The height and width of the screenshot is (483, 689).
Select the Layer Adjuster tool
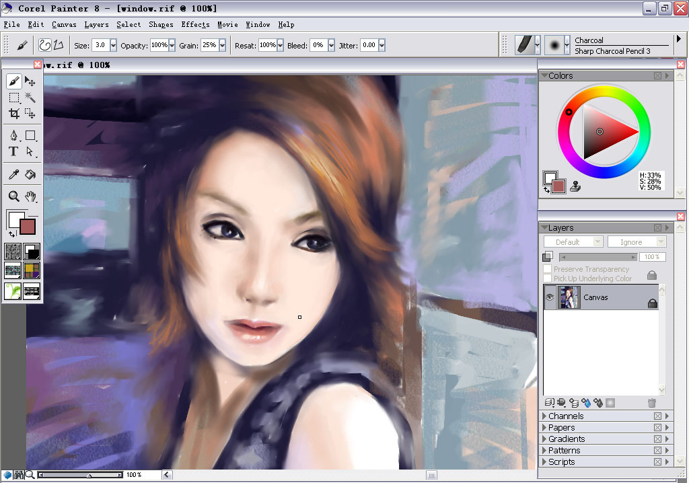click(30, 81)
